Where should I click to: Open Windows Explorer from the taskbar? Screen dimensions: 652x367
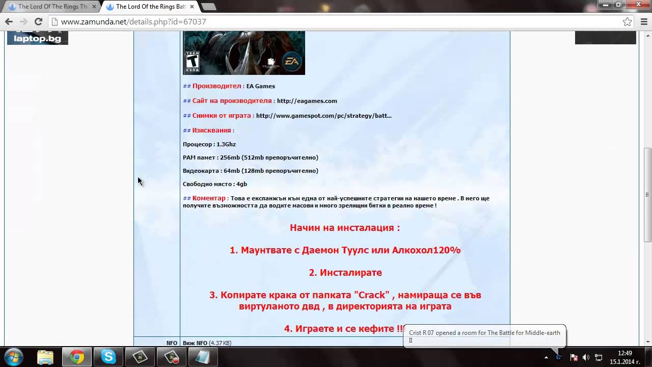[x=45, y=357]
